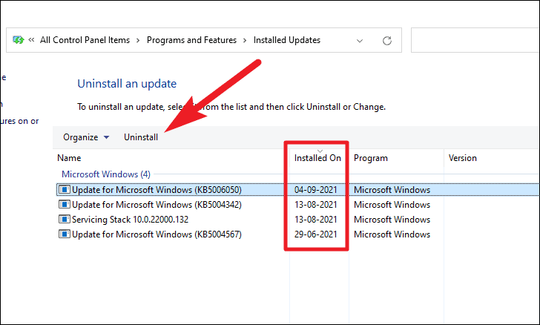This screenshot has width=540, height=325.
Task: Click the Uninstall toolbar button
Action: pyautogui.click(x=141, y=137)
